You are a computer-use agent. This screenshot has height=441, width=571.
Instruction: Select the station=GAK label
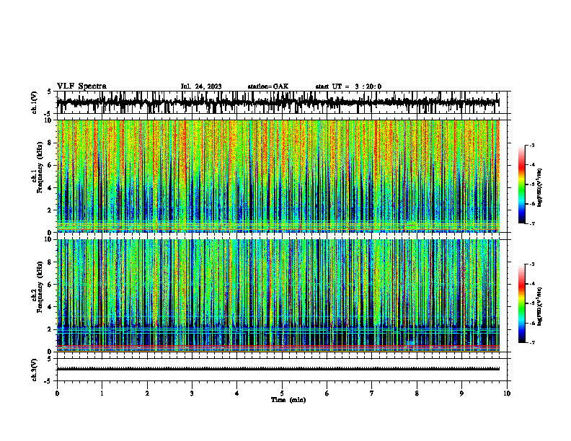coord(268,86)
